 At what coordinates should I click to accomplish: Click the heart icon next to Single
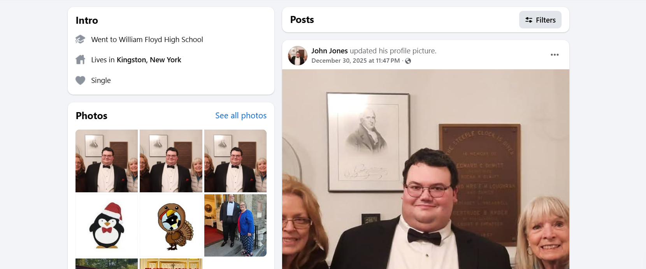(80, 80)
